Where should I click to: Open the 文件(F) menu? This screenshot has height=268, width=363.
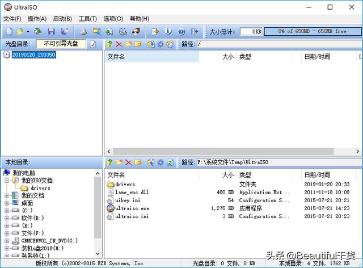pos(12,19)
